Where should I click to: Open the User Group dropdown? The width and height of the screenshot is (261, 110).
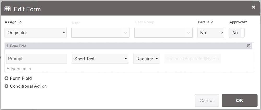click(x=163, y=33)
